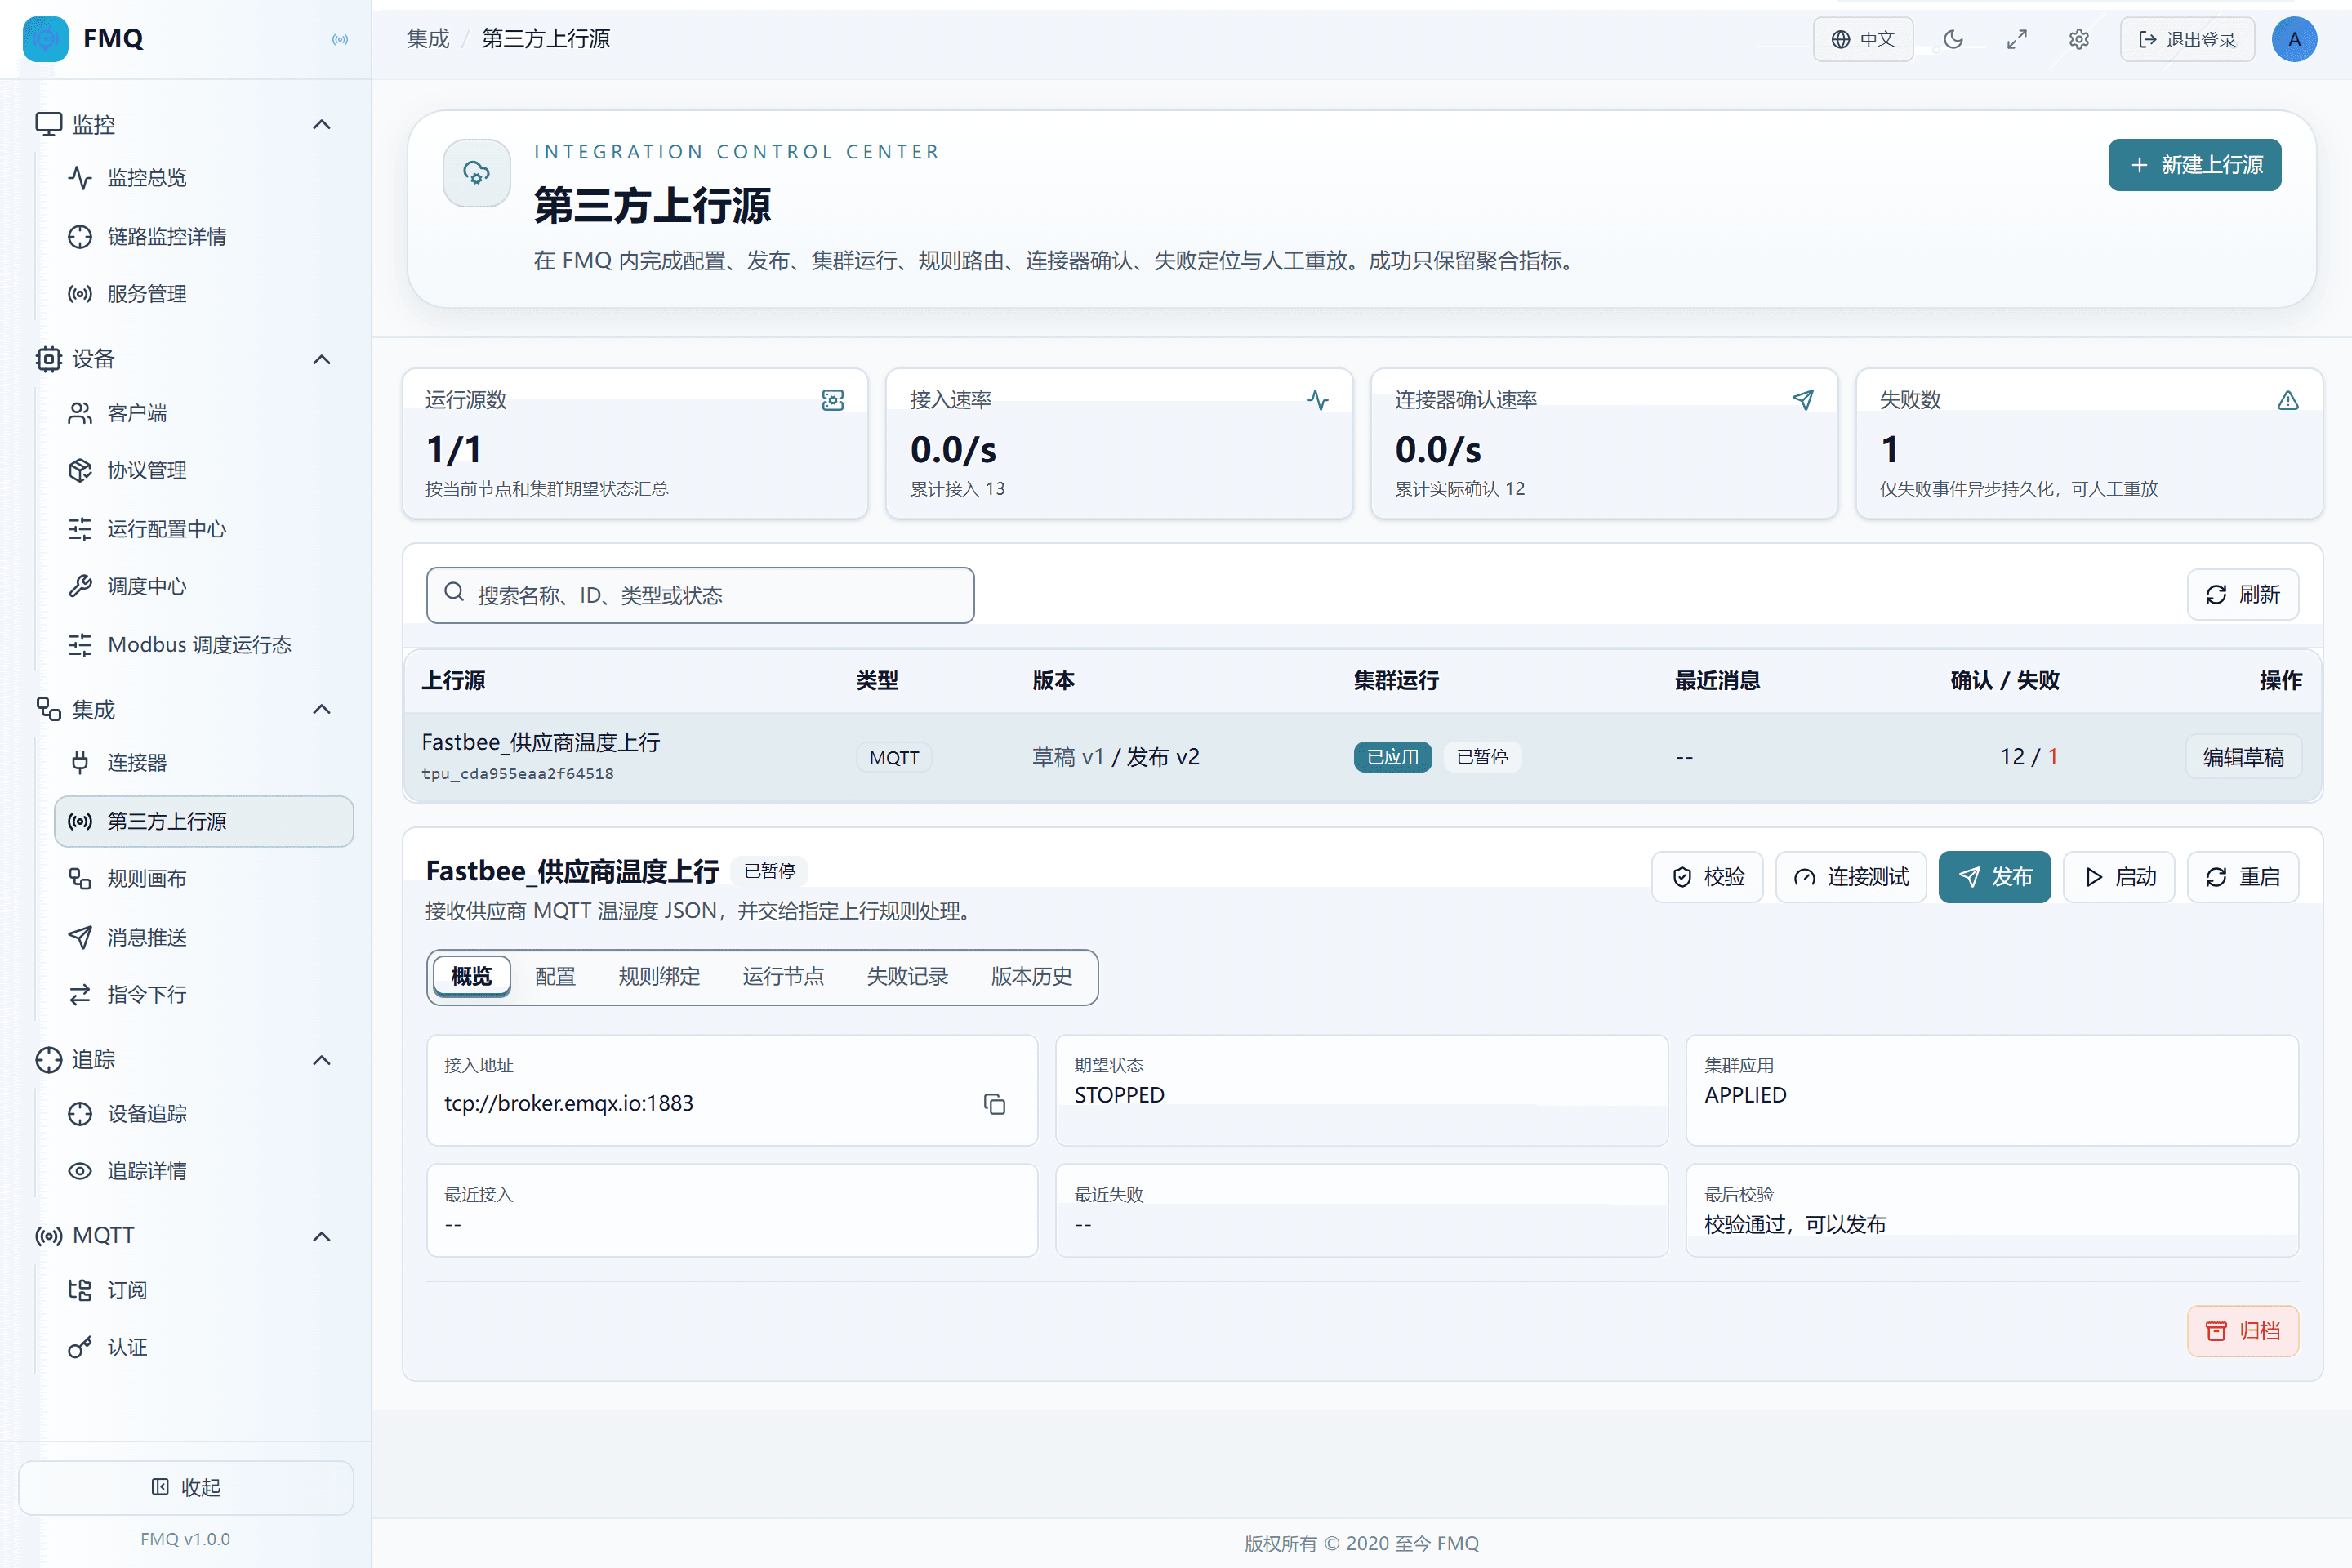The height and width of the screenshot is (1568, 2352).
Task: Toggle dark mode moon icon
Action: [1953, 39]
